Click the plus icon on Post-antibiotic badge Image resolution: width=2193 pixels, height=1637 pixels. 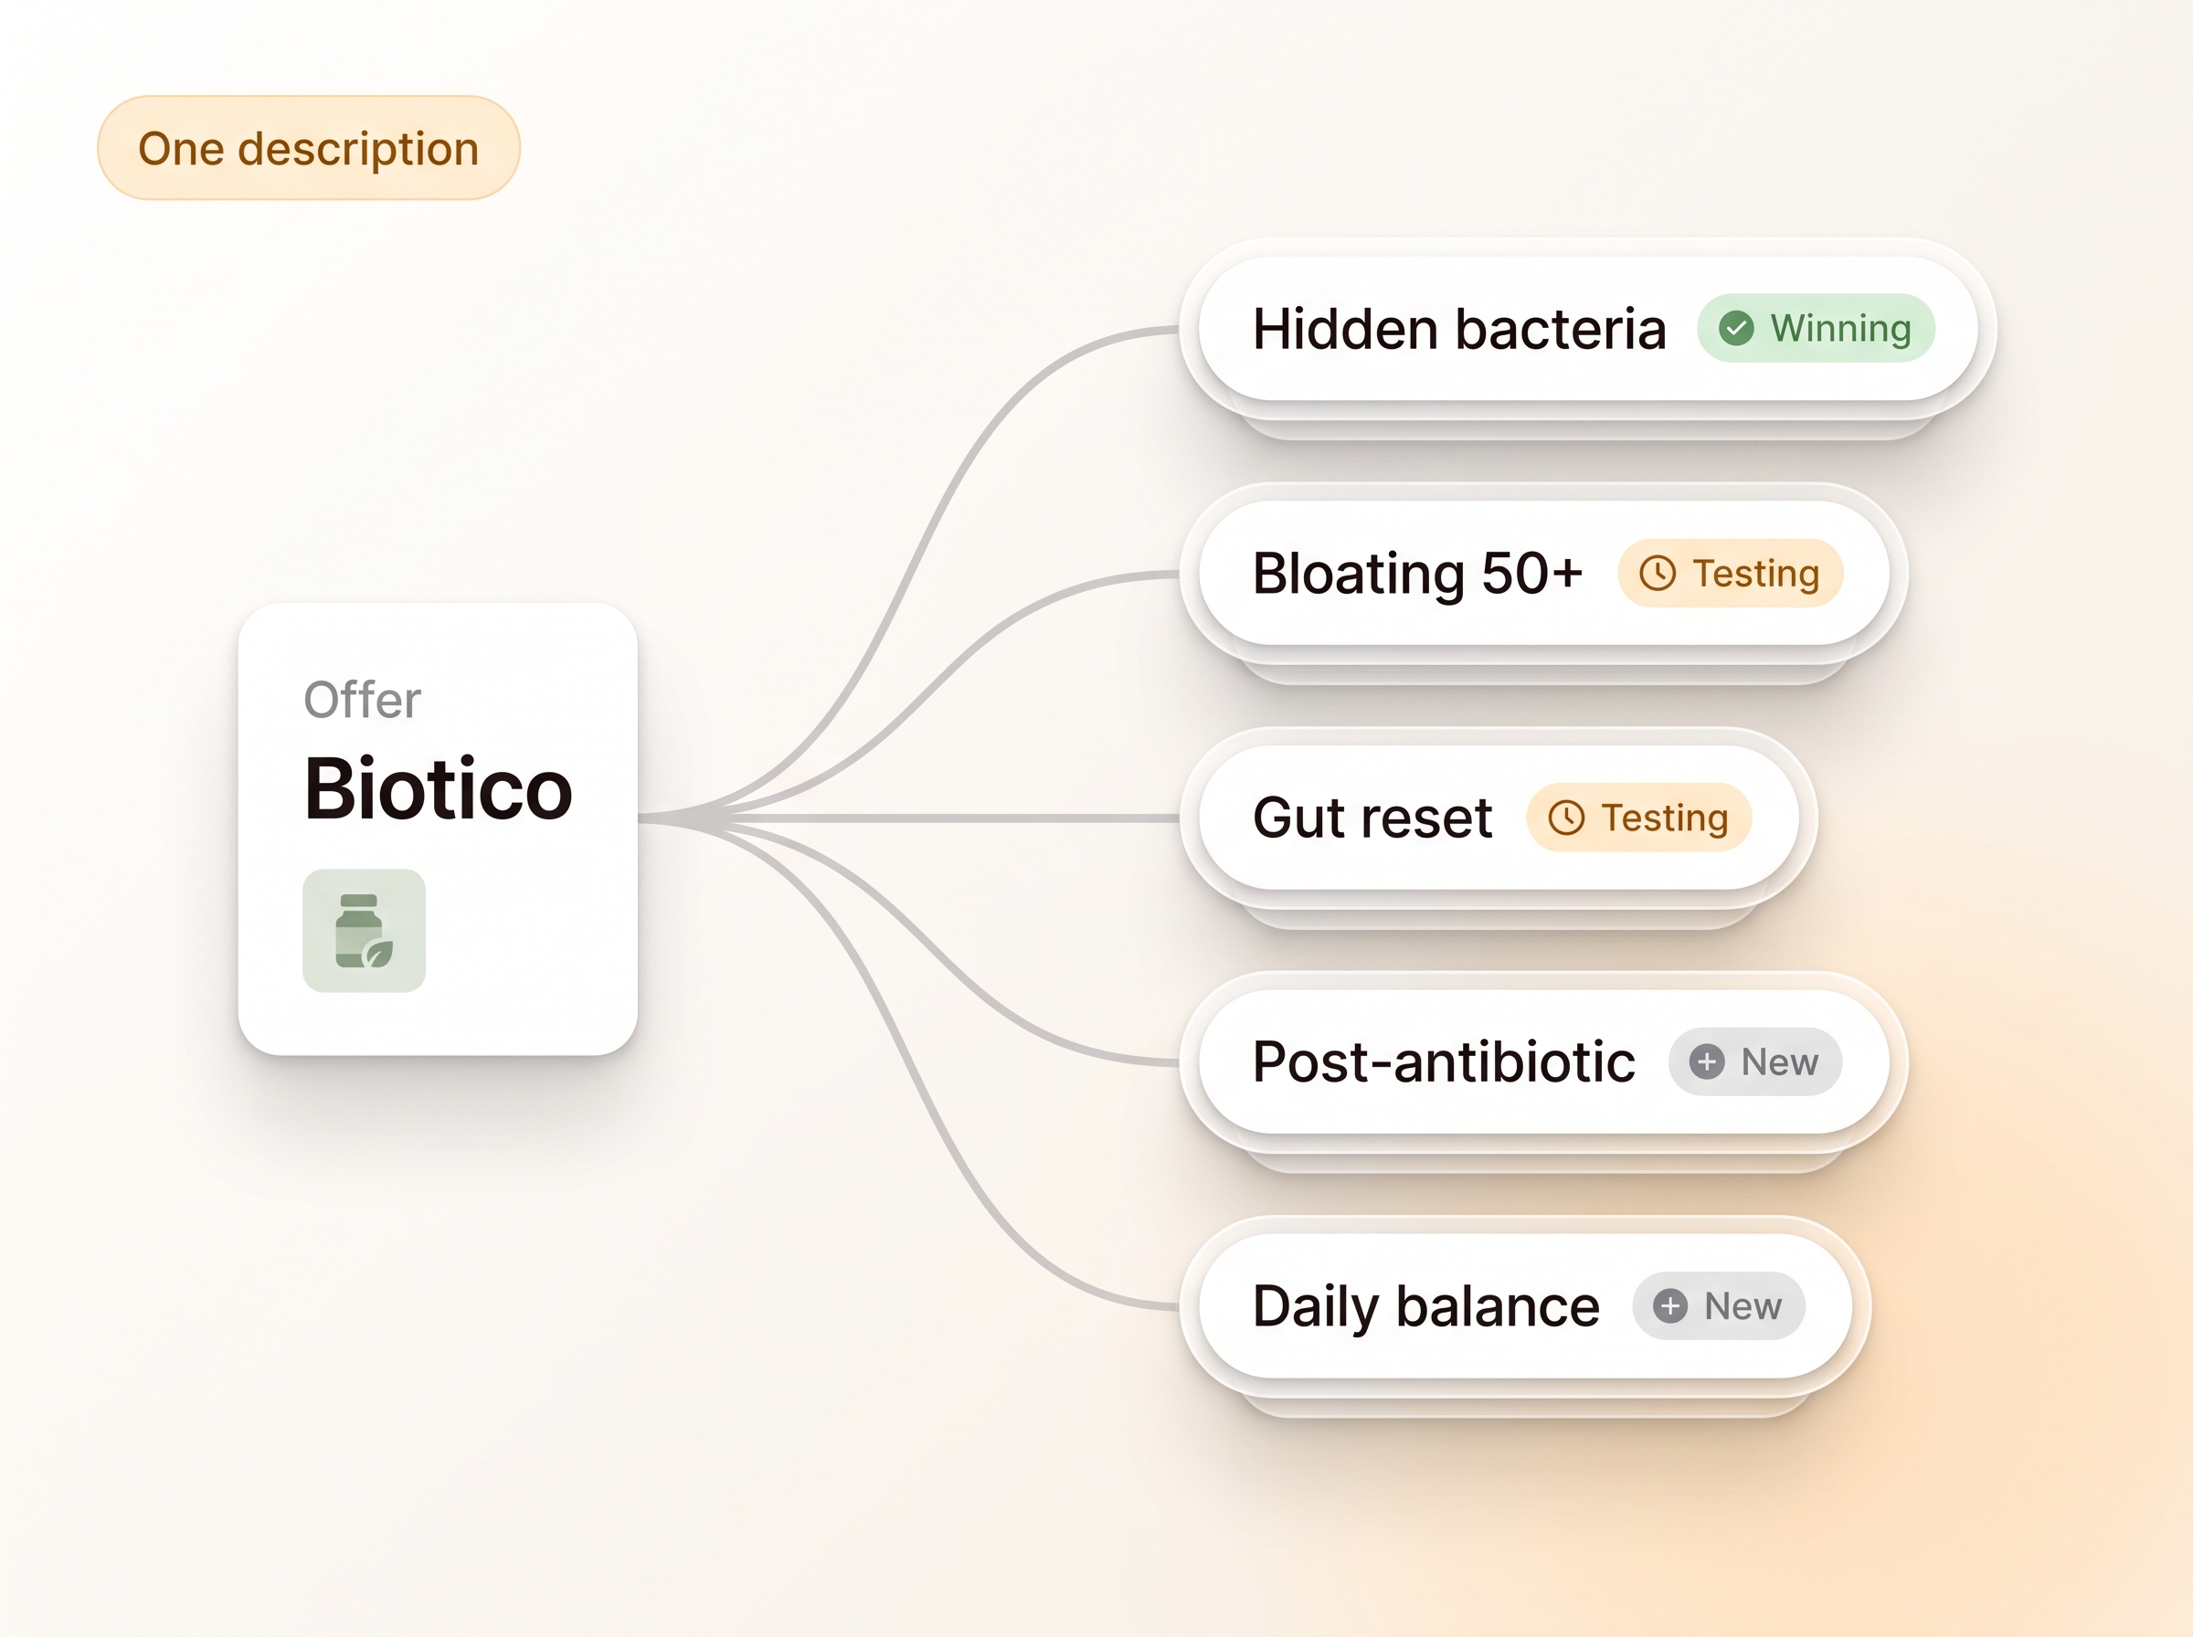pyautogui.click(x=1707, y=1061)
